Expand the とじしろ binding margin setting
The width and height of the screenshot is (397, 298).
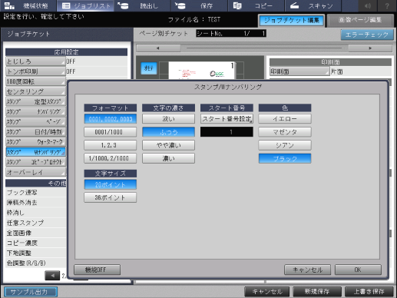click(35, 61)
